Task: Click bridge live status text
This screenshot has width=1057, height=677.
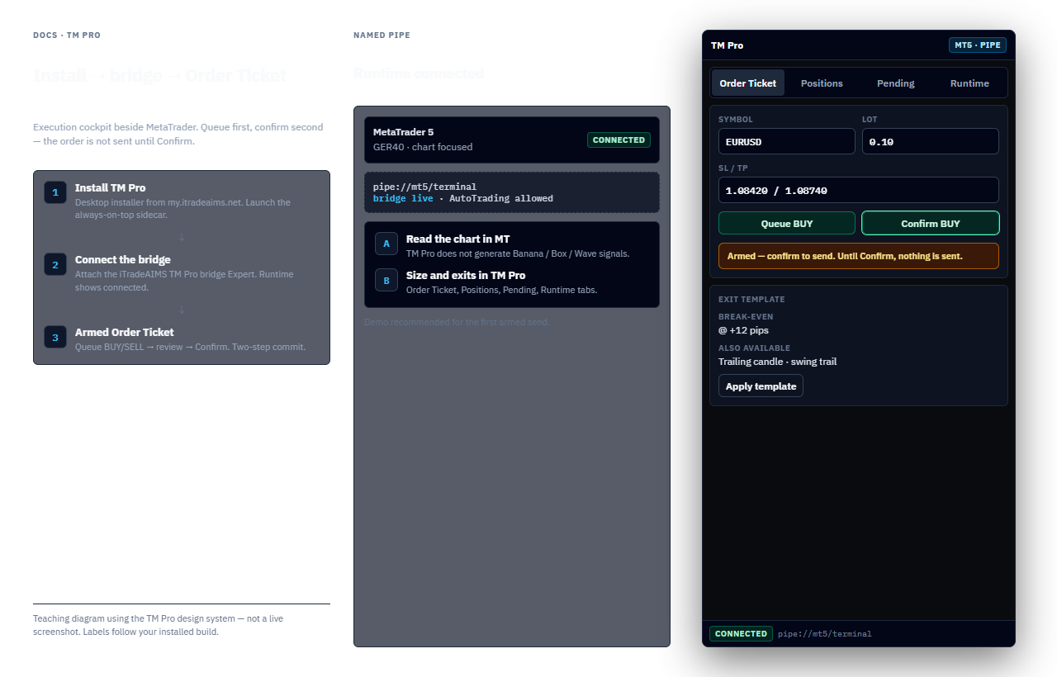Action: pyautogui.click(x=403, y=198)
